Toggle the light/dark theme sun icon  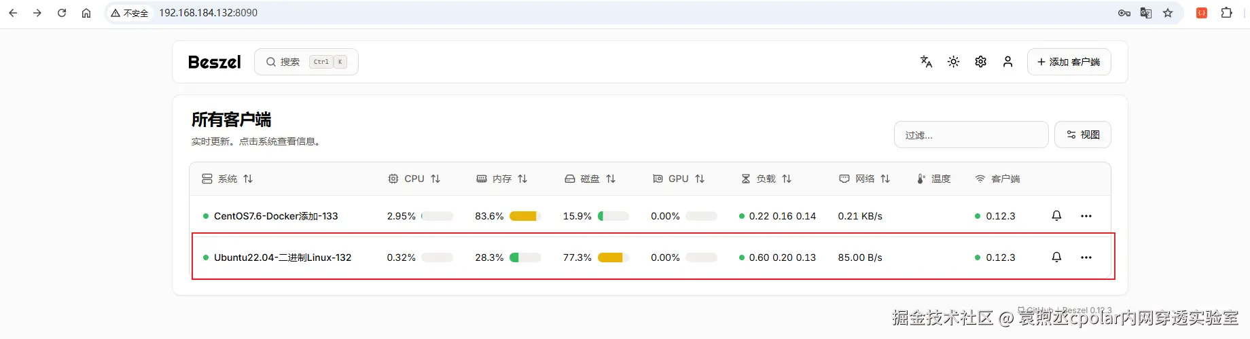[x=954, y=62]
